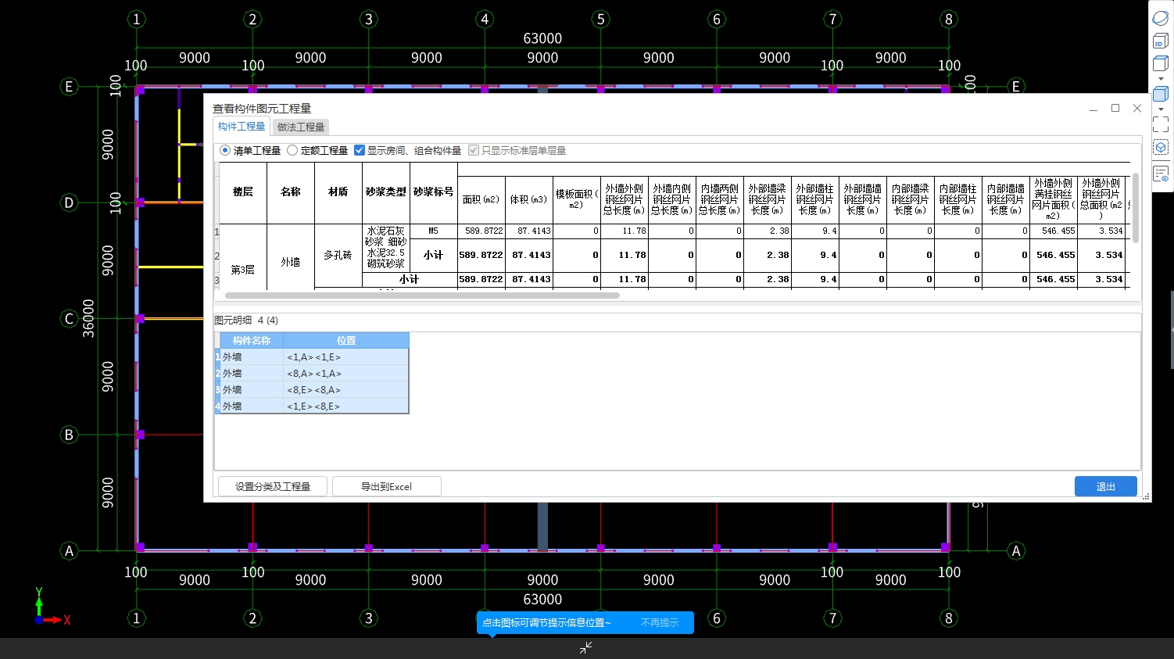Expand dropdown arrow under solid cube icon
Viewport: 1174px width, 659px height.
tap(1161, 109)
